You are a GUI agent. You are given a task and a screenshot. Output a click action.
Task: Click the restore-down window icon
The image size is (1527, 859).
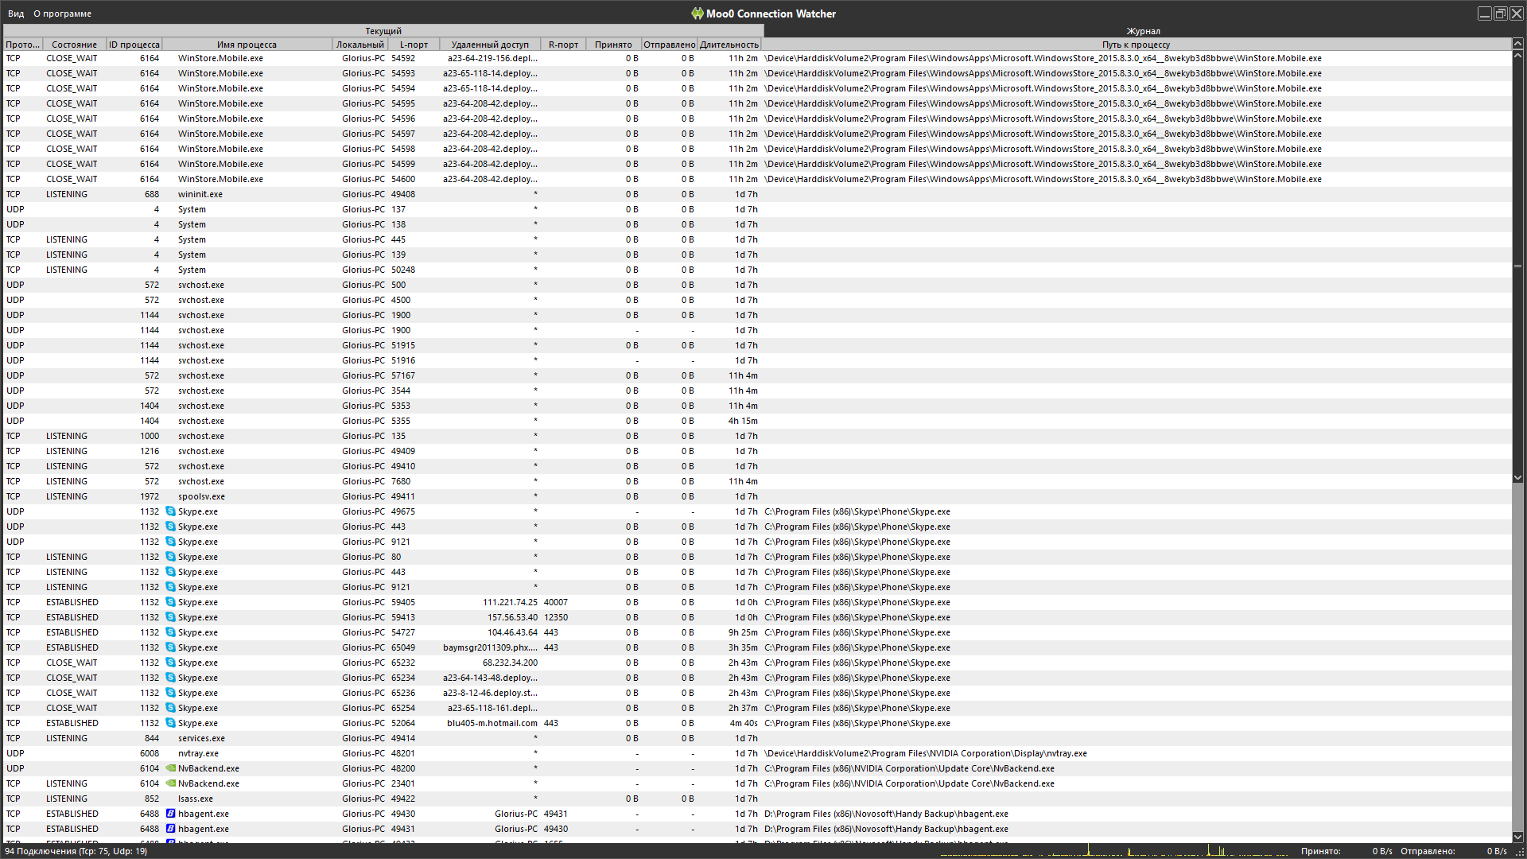click(x=1500, y=14)
